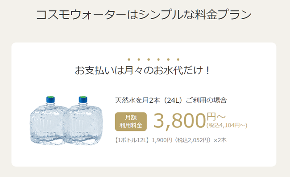
Task: Click the right water bottle image
Action: [x=83, y=121]
